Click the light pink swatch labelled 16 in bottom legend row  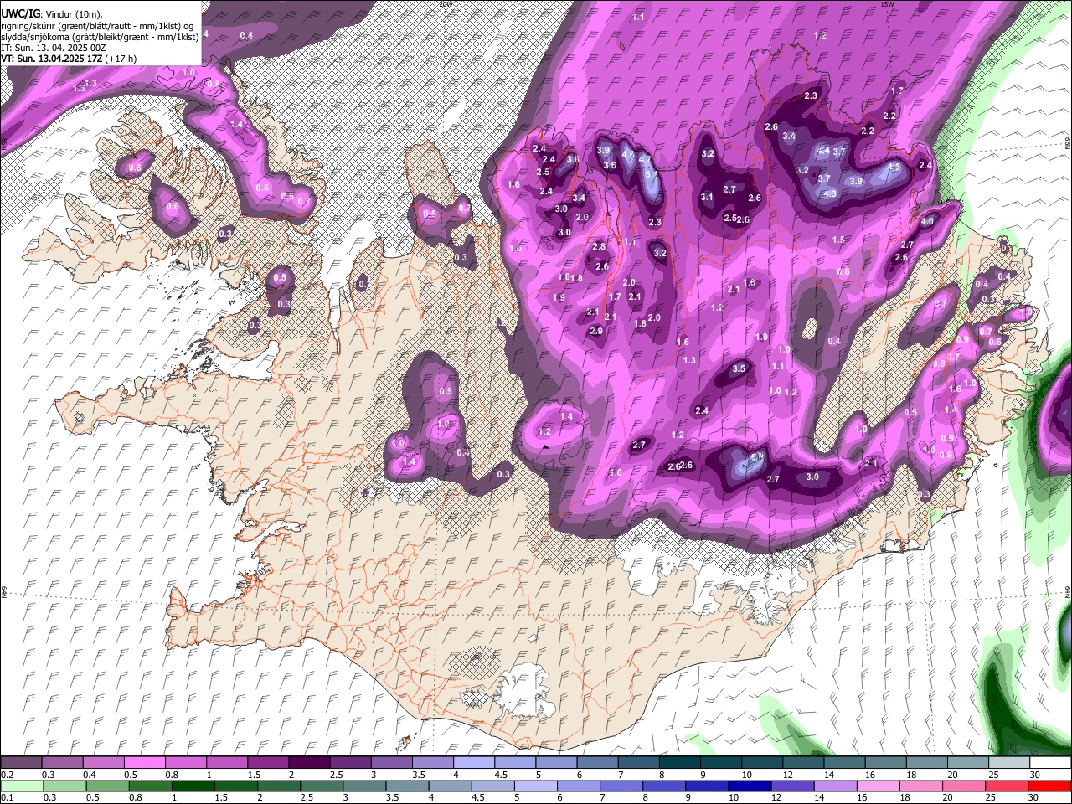coord(877,786)
